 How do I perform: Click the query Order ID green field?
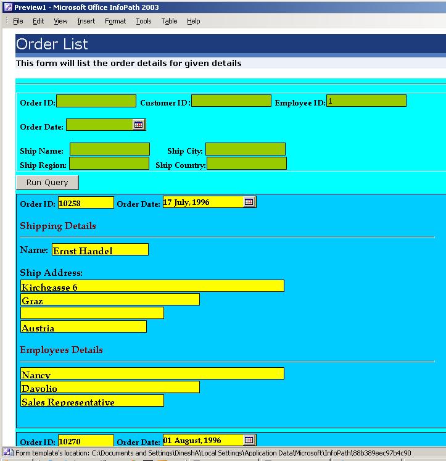point(96,101)
